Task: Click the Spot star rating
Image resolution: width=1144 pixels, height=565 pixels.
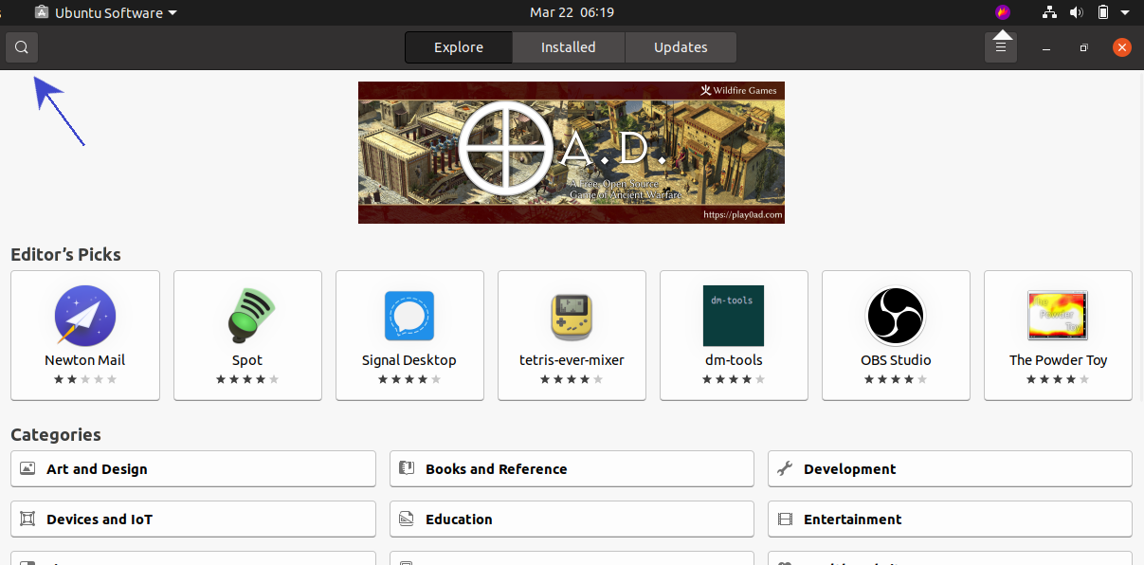Action: click(x=247, y=379)
